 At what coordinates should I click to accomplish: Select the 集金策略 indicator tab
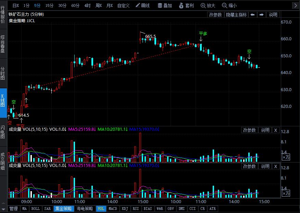63,209
